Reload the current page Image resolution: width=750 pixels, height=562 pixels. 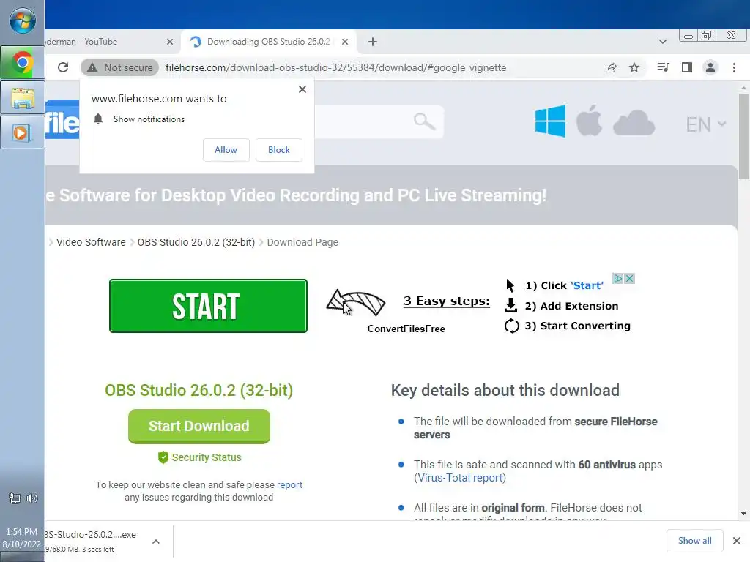pos(63,67)
